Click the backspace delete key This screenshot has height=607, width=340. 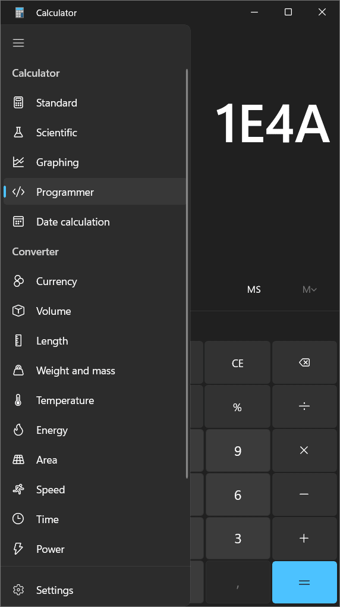pos(304,363)
